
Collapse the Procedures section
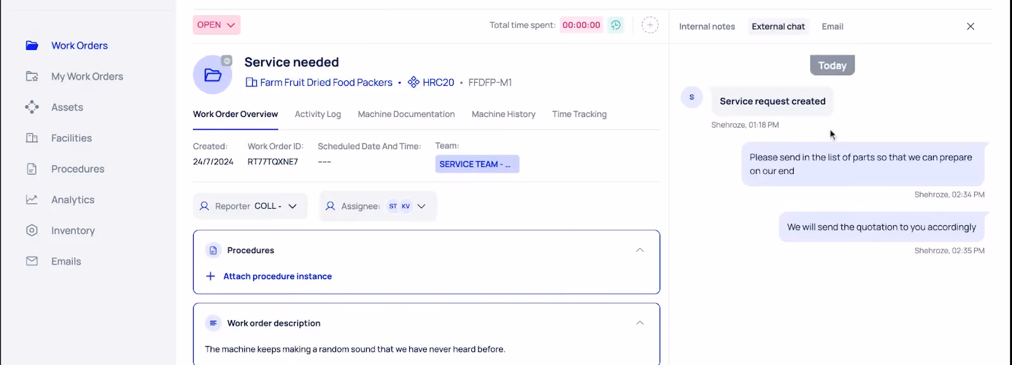[640, 251]
